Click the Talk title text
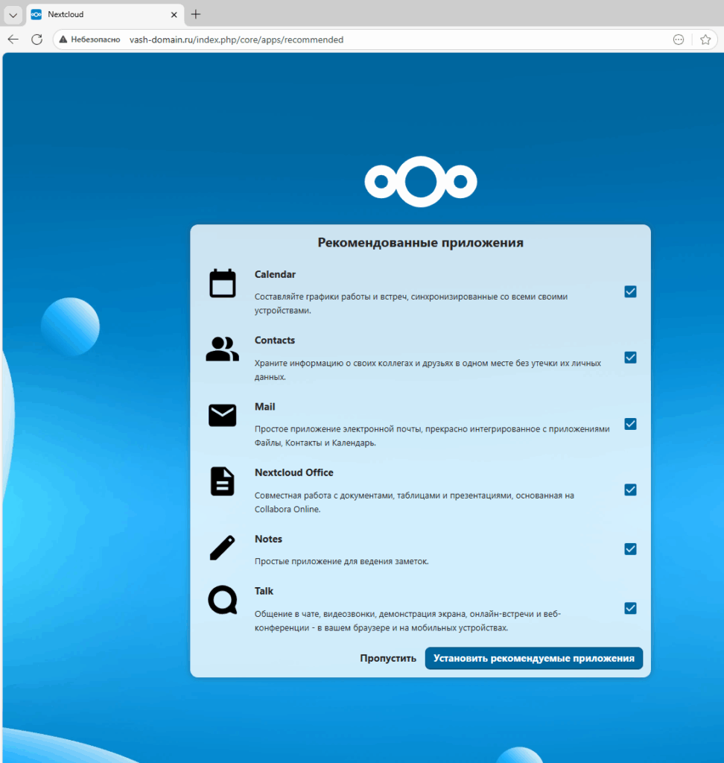The image size is (724, 763). click(264, 591)
